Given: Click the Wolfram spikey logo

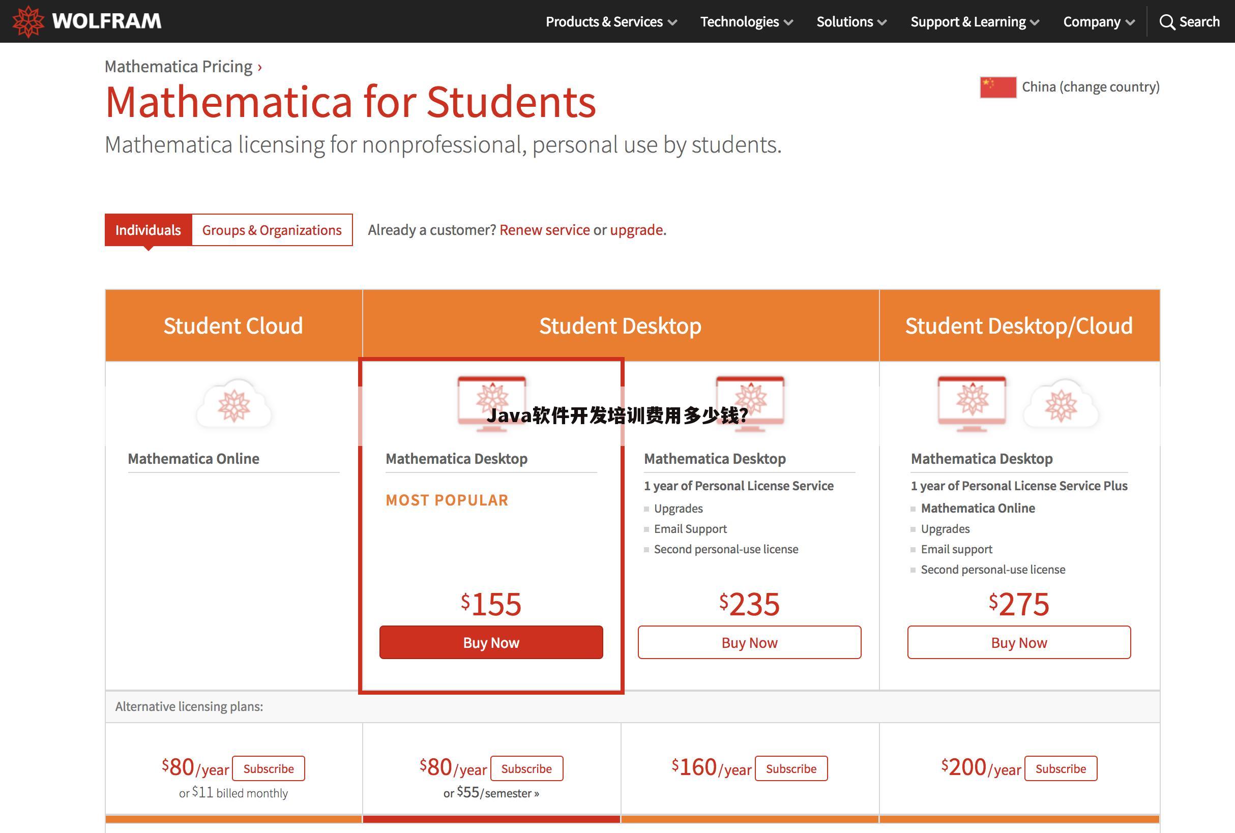Looking at the screenshot, I should click(x=29, y=21).
